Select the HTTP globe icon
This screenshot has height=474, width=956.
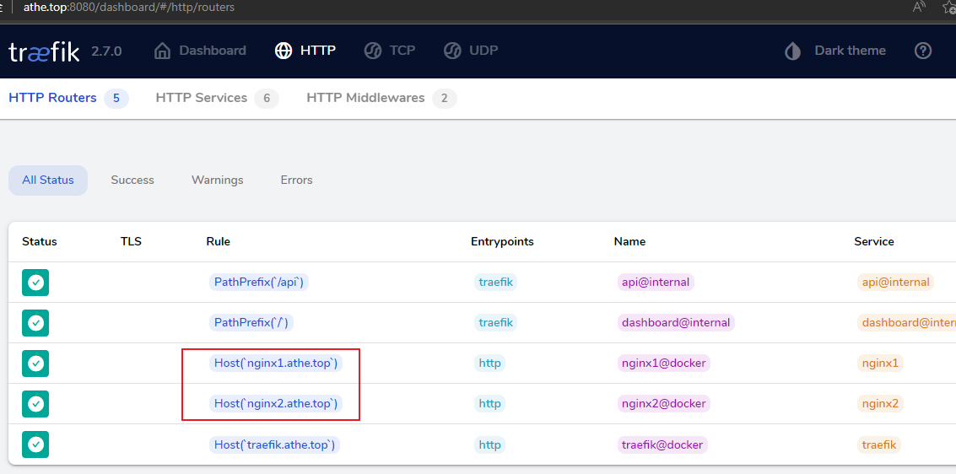click(284, 51)
